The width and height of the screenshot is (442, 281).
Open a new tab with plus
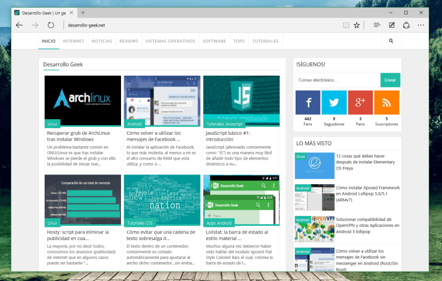83,13
